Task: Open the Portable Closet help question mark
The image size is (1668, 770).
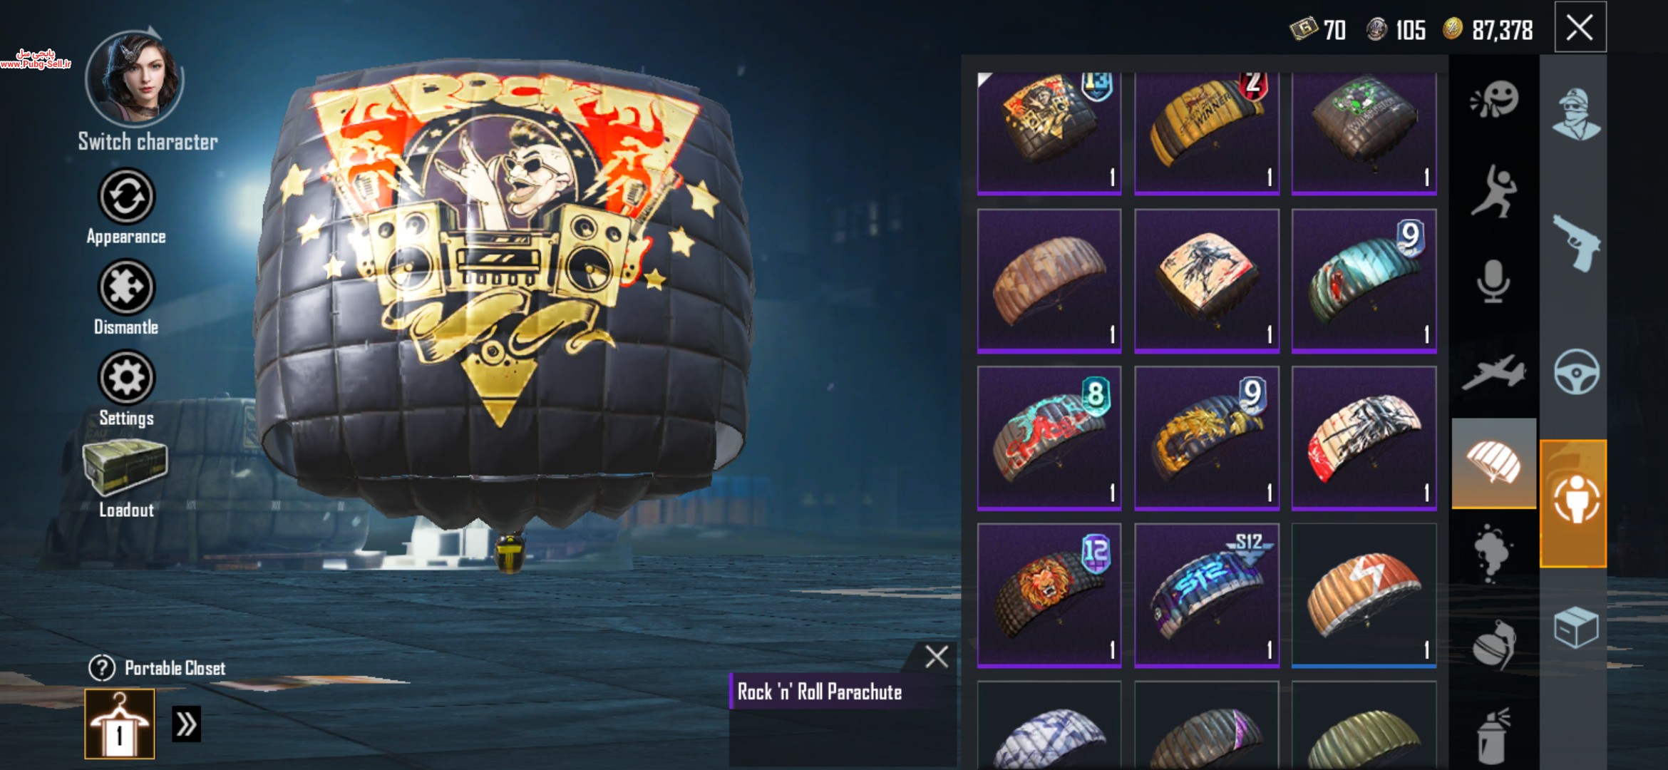Action: (x=102, y=668)
